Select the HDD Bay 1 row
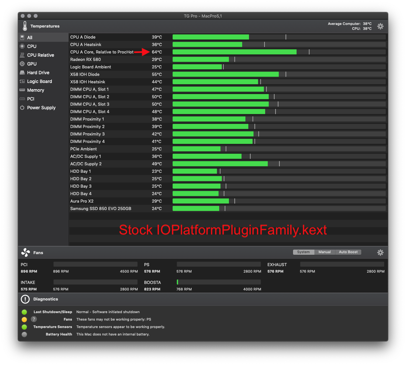This screenshot has width=406, height=365. pos(228,171)
